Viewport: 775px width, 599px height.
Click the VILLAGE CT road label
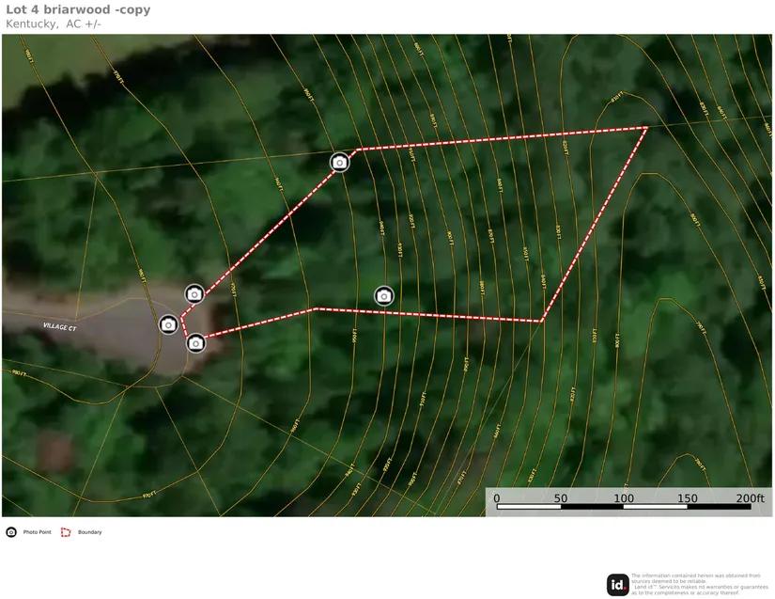[60, 326]
